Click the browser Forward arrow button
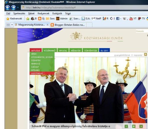This screenshot has height=129, width=148. 13,7
